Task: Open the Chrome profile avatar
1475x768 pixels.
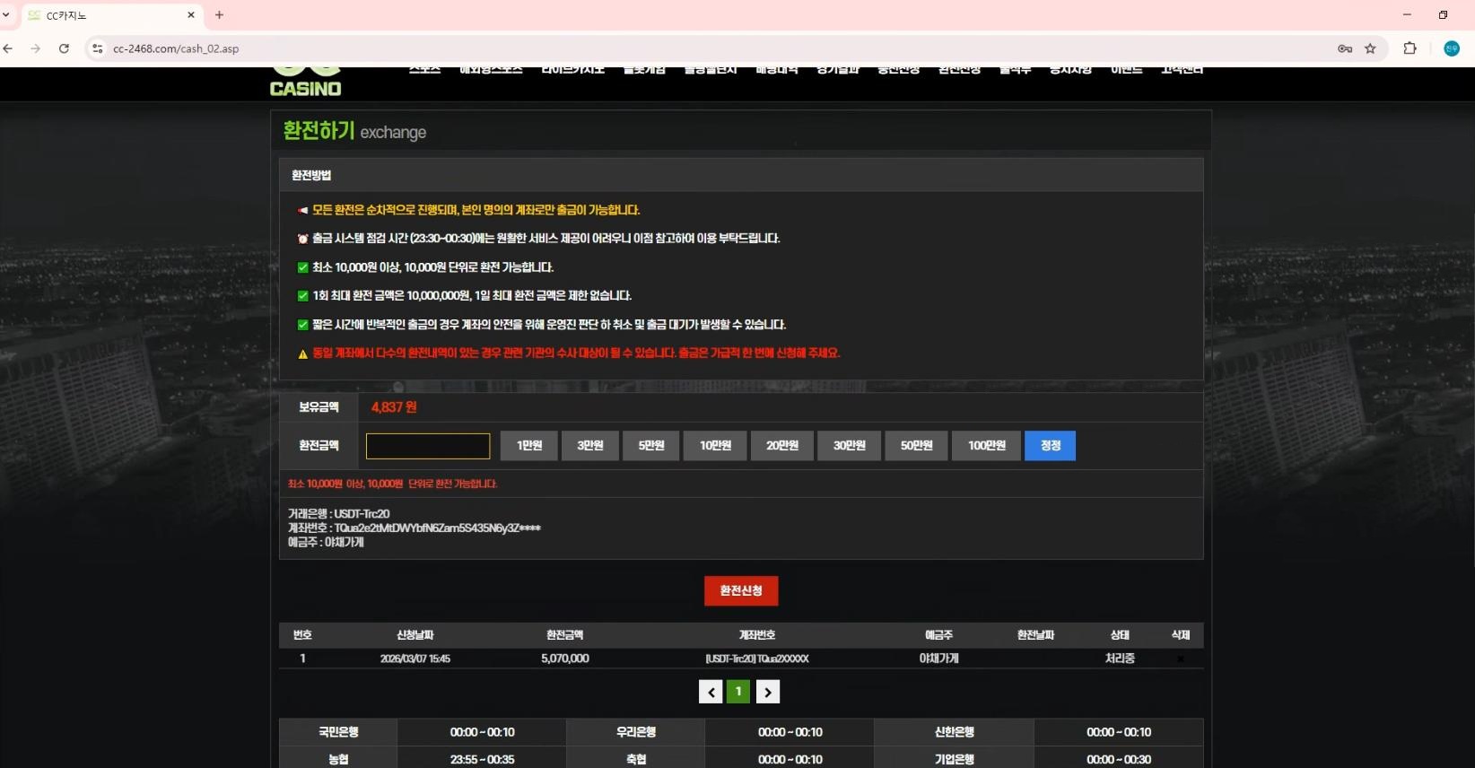Action: pyautogui.click(x=1451, y=48)
